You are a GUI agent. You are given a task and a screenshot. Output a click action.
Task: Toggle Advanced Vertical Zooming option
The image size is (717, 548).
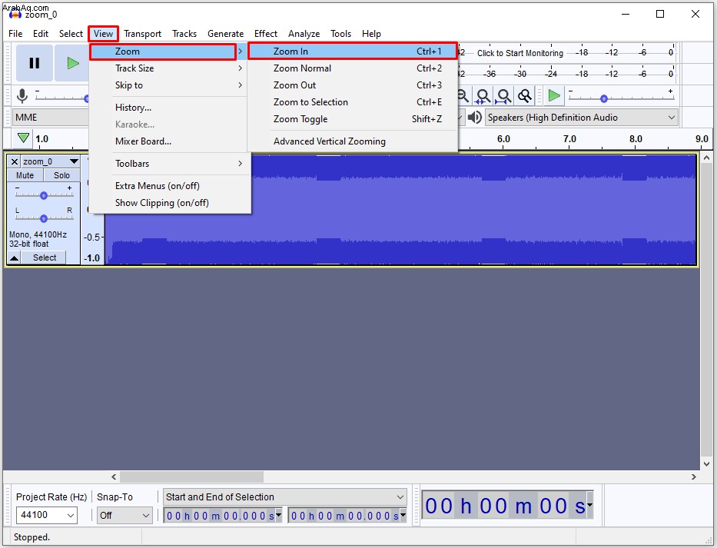[329, 141]
